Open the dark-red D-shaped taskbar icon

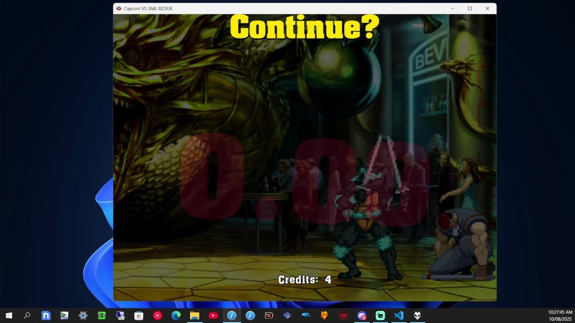pos(269,315)
